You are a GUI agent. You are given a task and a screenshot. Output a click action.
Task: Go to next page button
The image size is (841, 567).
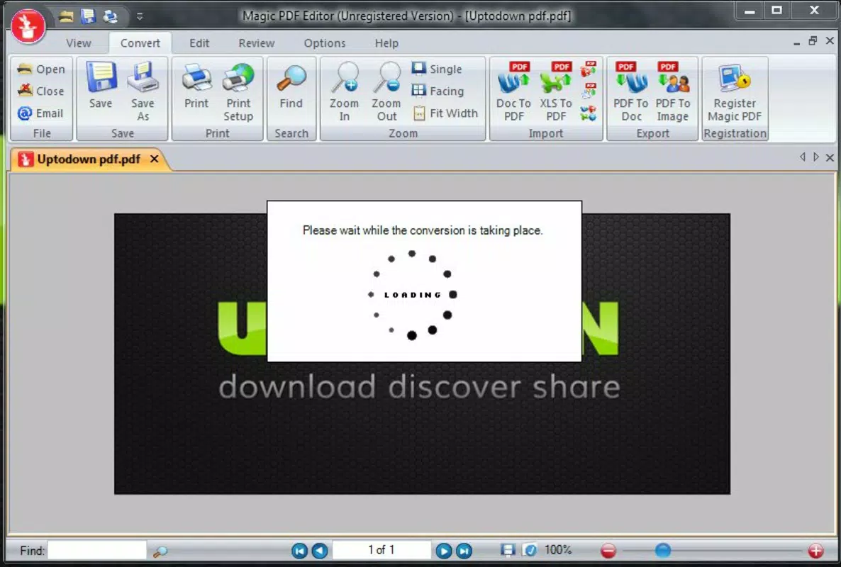click(444, 551)
